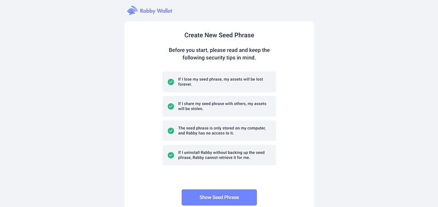
Task: Toggle the checkmark for uninstall Rabby tip
Action: pos(171,155)
